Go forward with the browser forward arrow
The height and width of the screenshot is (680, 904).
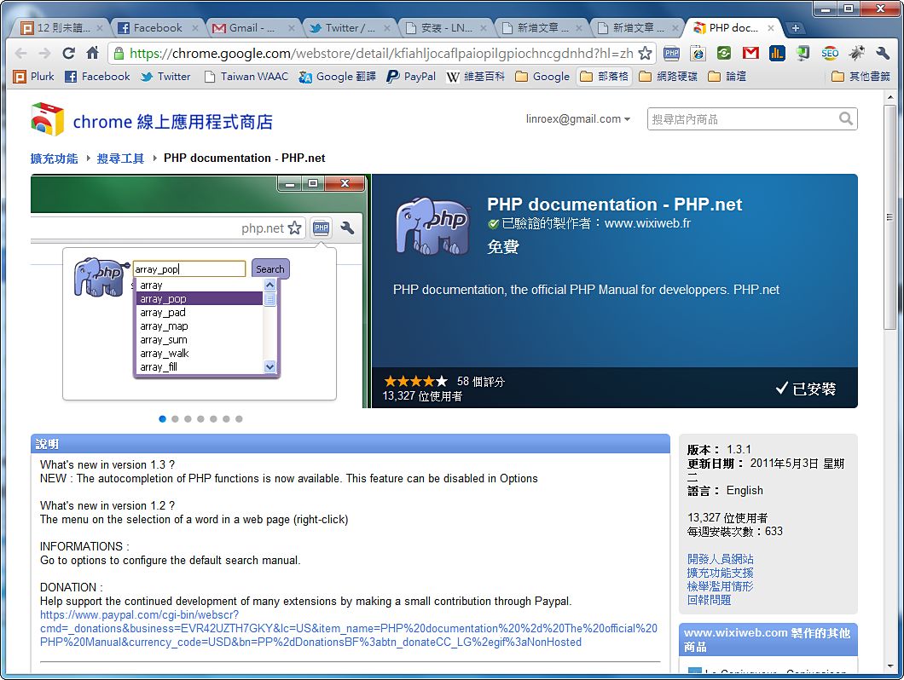click(44, 54)
